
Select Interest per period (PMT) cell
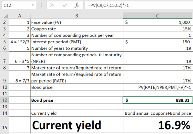[77, 42]
